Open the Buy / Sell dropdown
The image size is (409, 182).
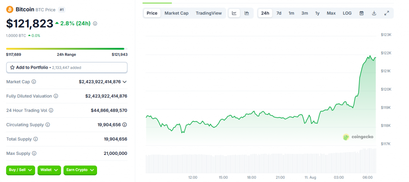click(21, 170)
